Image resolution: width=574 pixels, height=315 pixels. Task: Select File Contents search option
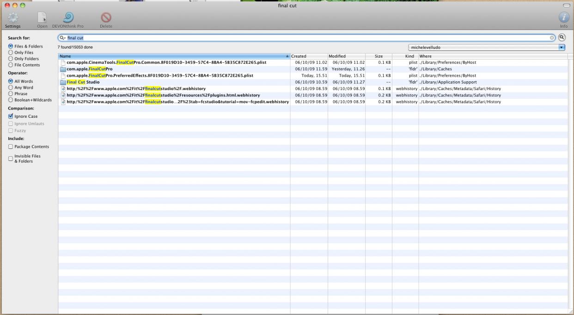pyautogui.click(x=11, y=65)
